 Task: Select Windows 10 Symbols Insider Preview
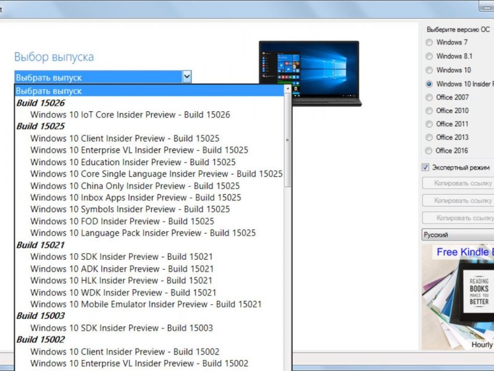pyautogui.click(x=130, y=209)
